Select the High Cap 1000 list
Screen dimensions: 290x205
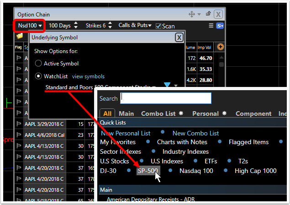[256, 171]
